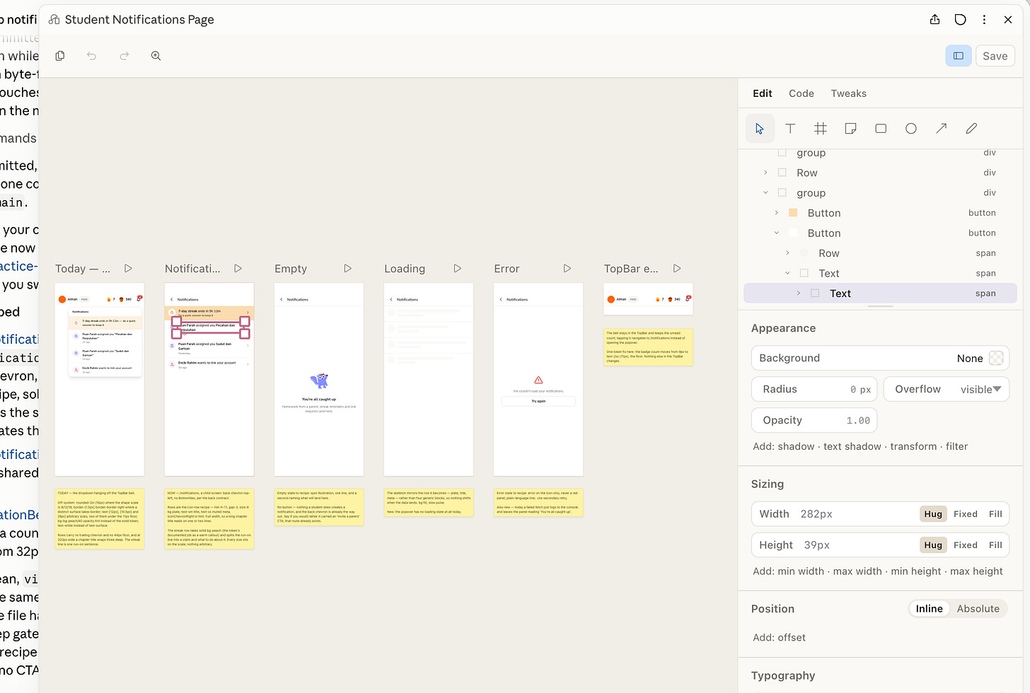The width and height of the screenshot is (1030, 693).
Task: Expand the Row div layer
Action: (x=765, y=173)
